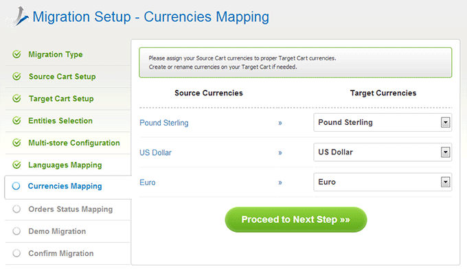Open the Languages Mapping step
This screenshot has height=273, width=467.
point(65,165)
